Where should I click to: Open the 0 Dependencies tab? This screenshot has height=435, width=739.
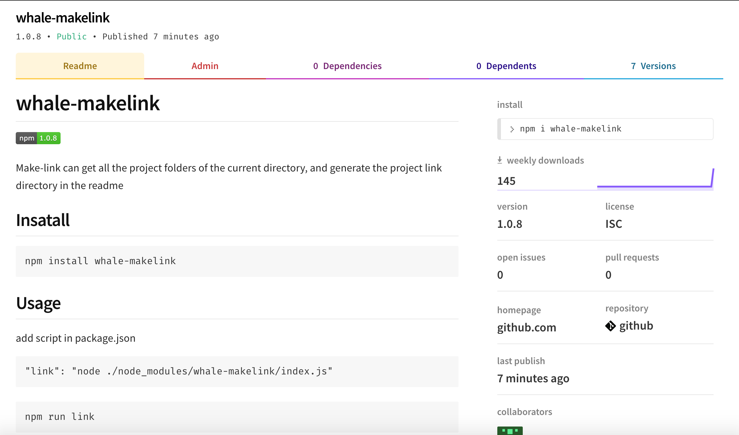347,66
